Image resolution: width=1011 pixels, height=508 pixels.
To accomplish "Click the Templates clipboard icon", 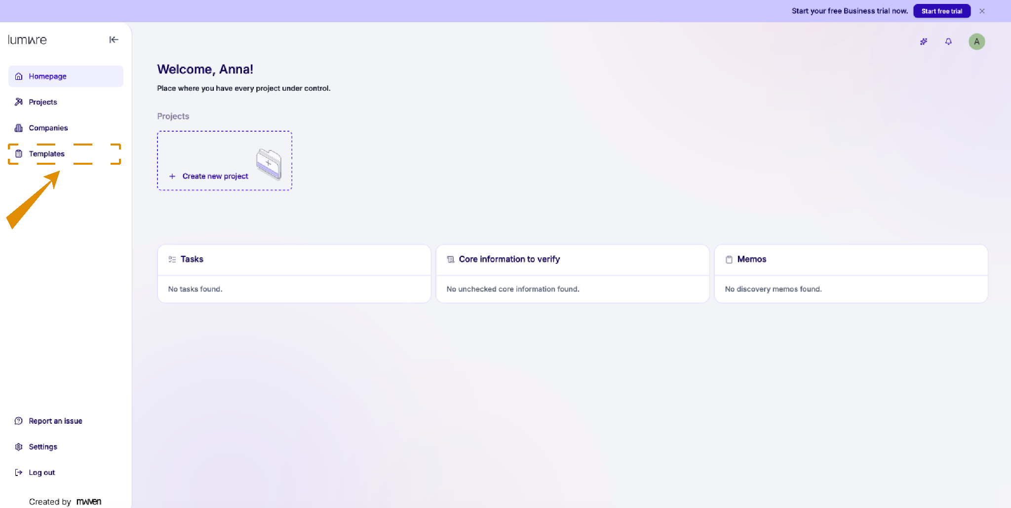I will [x=19, y=154].
